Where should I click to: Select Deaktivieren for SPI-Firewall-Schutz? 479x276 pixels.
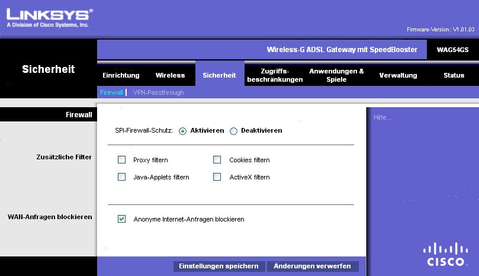click(x=233, y=131)
